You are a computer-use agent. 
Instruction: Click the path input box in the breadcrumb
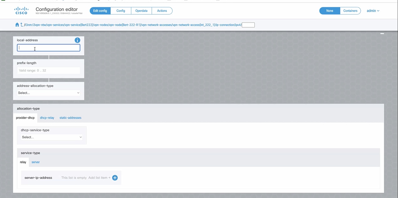pyautogui.click(x=248, y=25)
